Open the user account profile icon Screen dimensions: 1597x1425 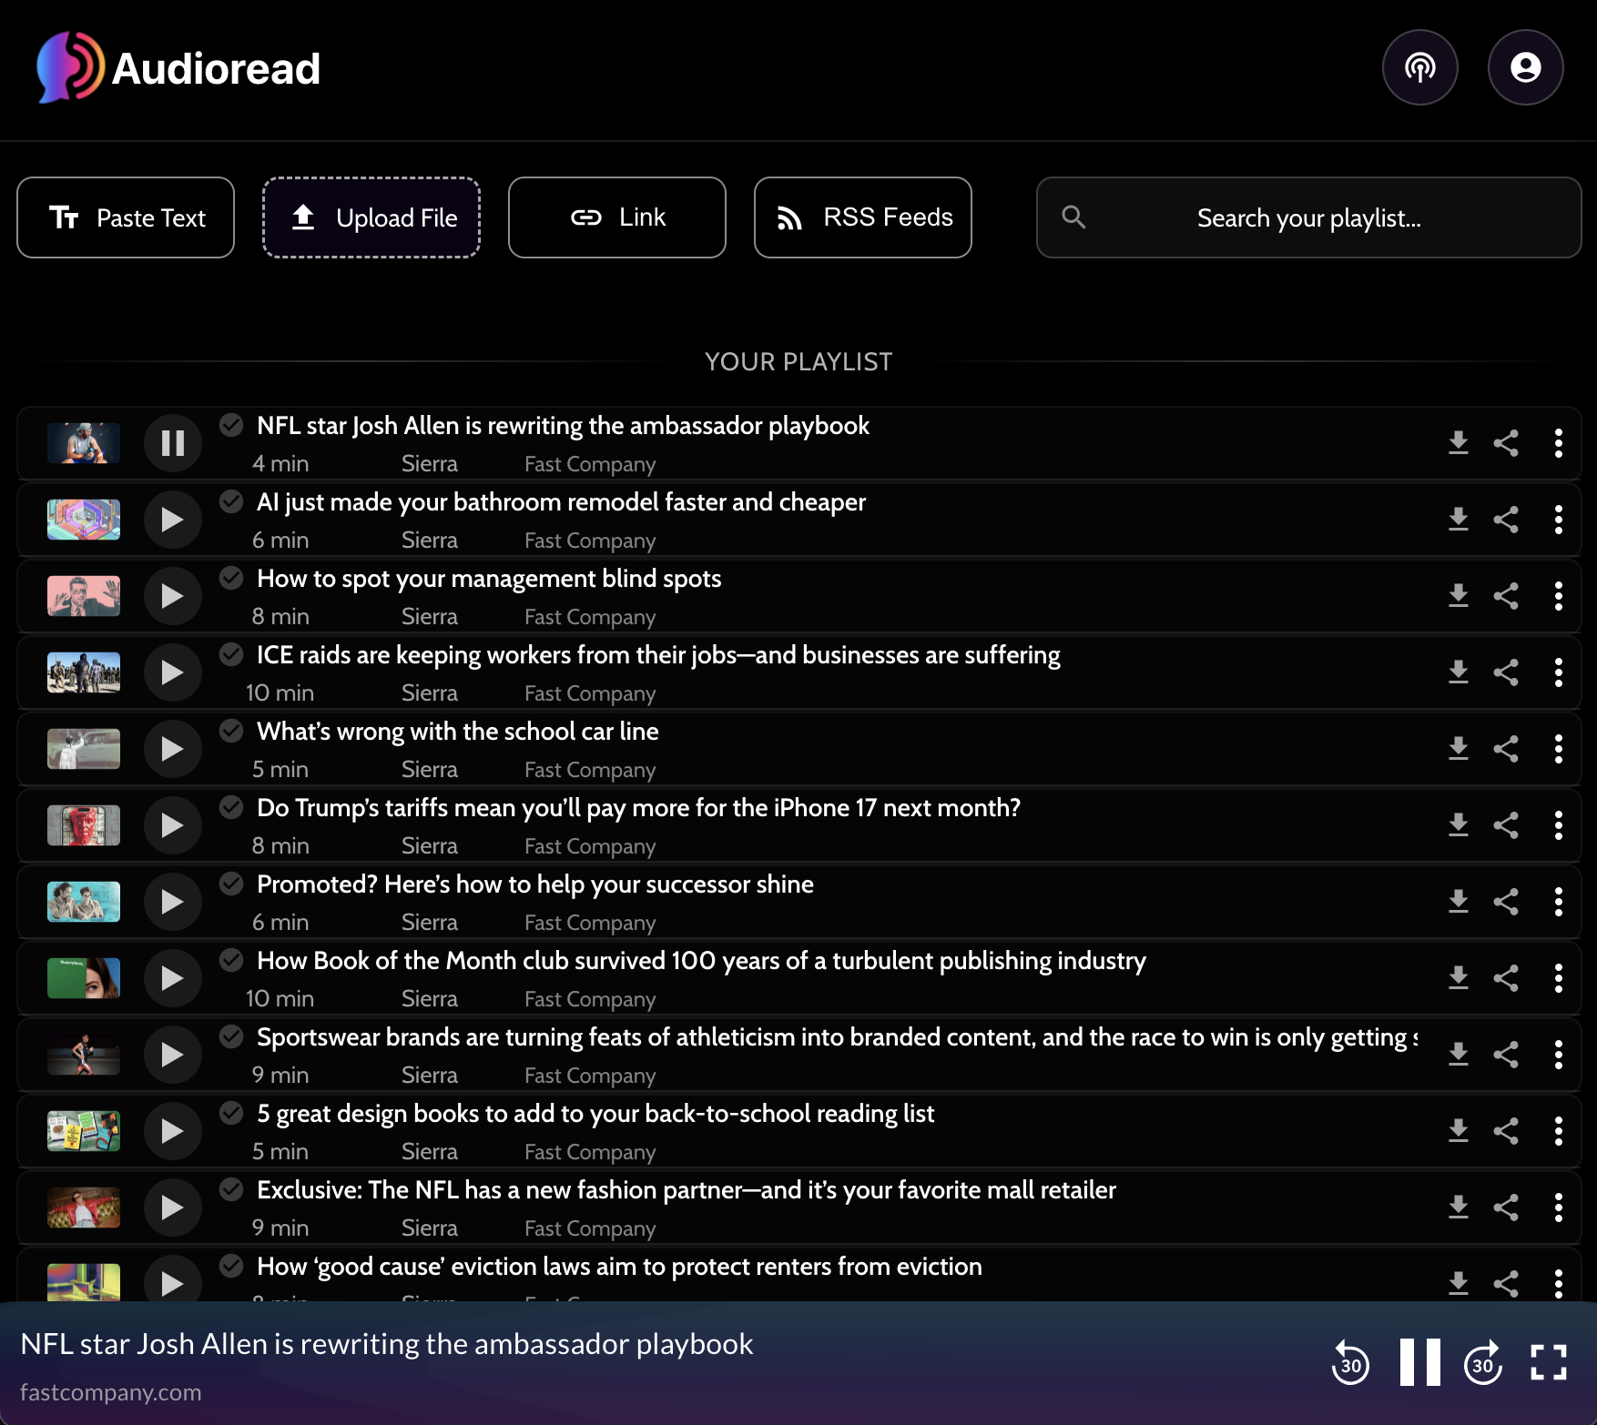click(x=1525, y=67)
